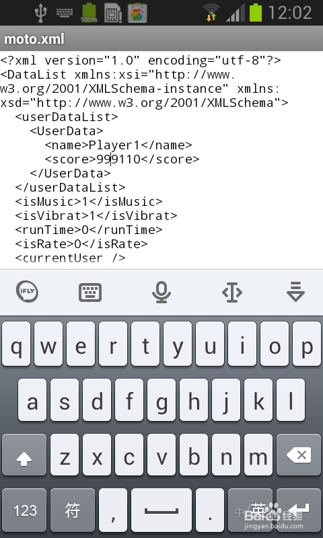Tap the battery 100% notification icon
The height and width of the screenshot is (538, 323).
tap(89, 13)
